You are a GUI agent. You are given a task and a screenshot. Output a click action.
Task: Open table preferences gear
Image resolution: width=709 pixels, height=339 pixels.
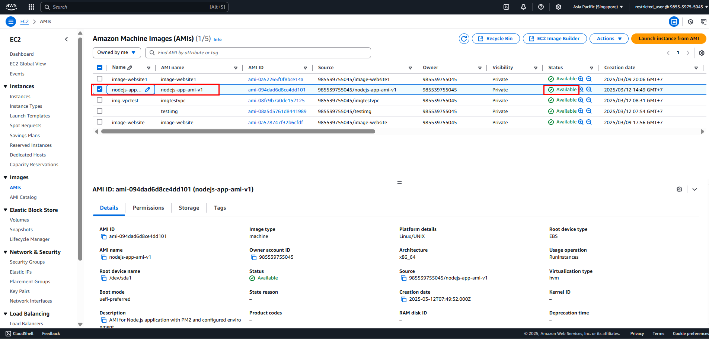[x=702, y=53]
